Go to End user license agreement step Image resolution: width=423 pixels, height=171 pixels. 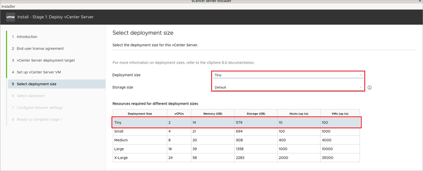click(38, 48)
